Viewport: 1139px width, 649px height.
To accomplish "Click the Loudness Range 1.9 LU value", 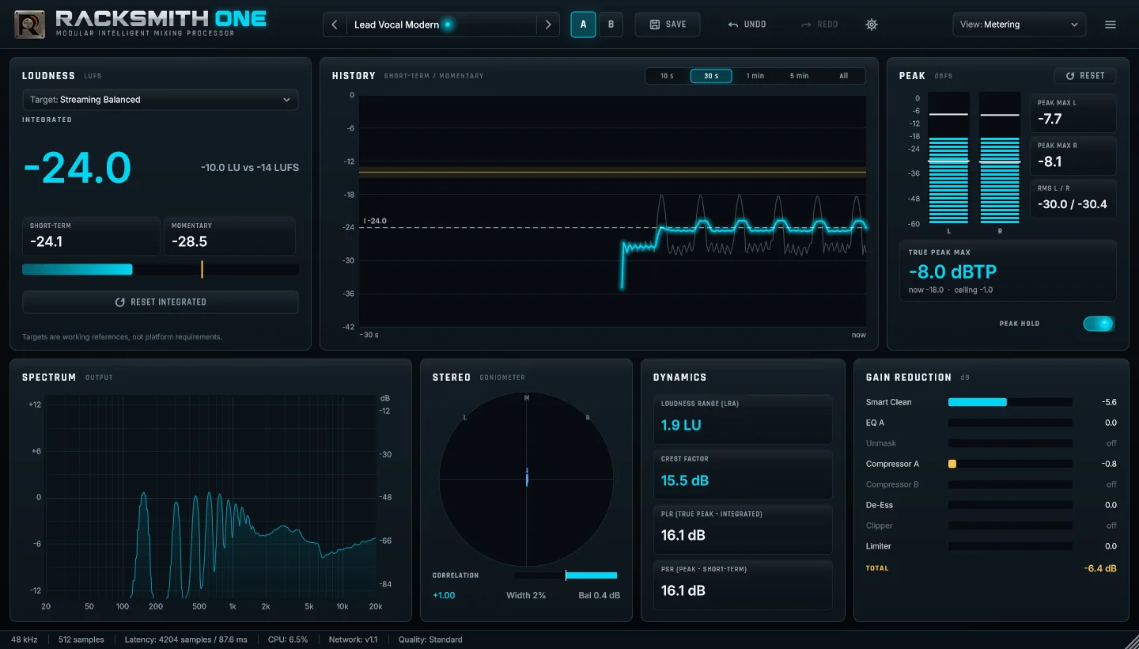I will point(681,425).
